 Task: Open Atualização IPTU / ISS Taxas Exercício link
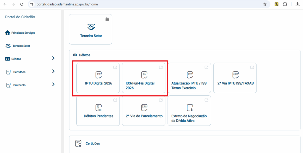pos(189,85)
